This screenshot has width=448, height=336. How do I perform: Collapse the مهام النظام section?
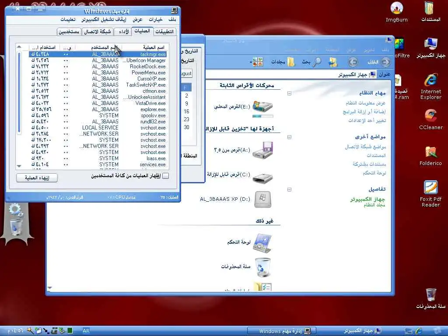coord(289,93)
